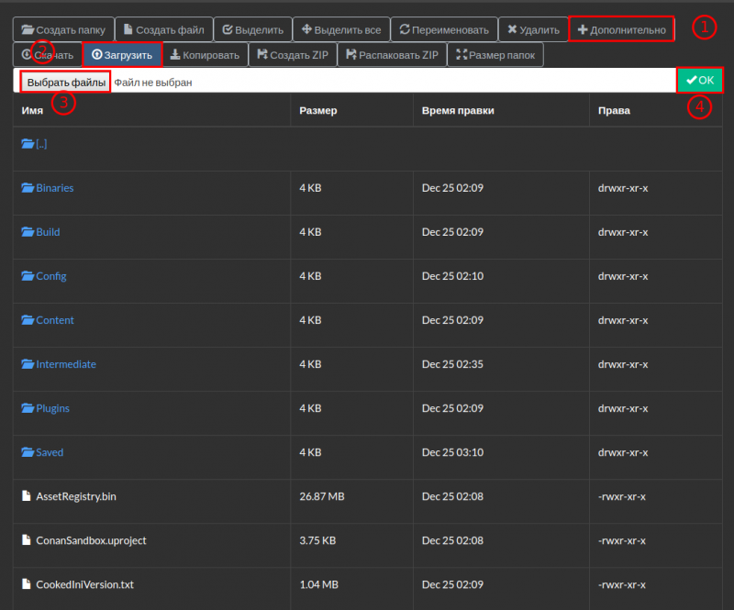Image resolution: width=734 pixels, height=610 pixels.
Task: Click Выбрать файлы file chooser
Action: (x=65, y=82)
